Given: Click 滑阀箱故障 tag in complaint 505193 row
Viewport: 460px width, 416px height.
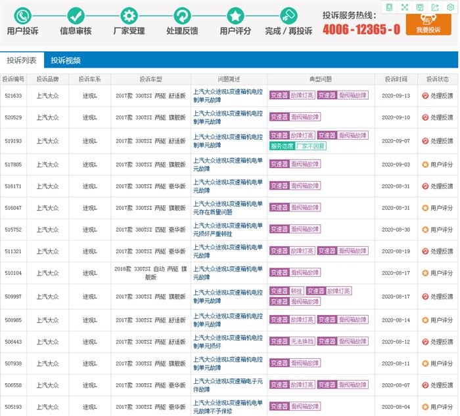Looking at the screenshot, I should click(295, 406).
